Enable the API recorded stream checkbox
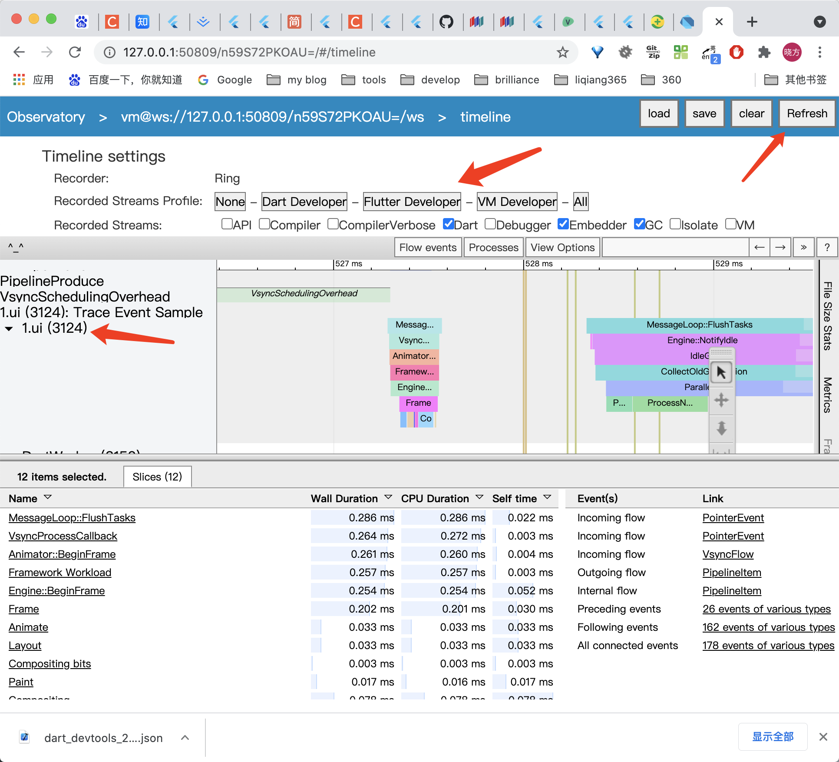 (225, 225)
